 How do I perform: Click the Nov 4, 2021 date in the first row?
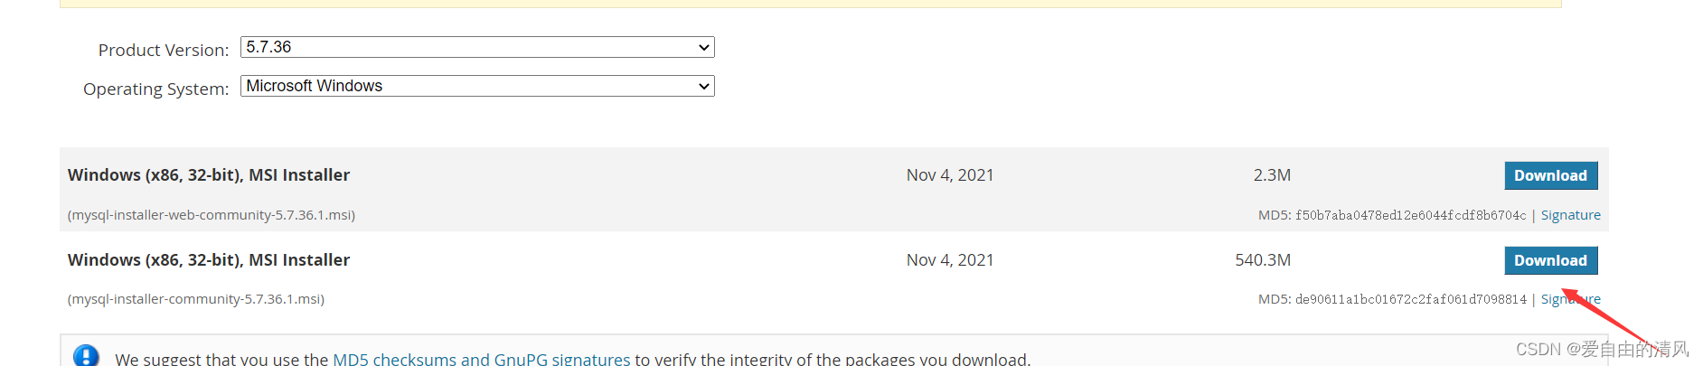click(x=950, y=175)
